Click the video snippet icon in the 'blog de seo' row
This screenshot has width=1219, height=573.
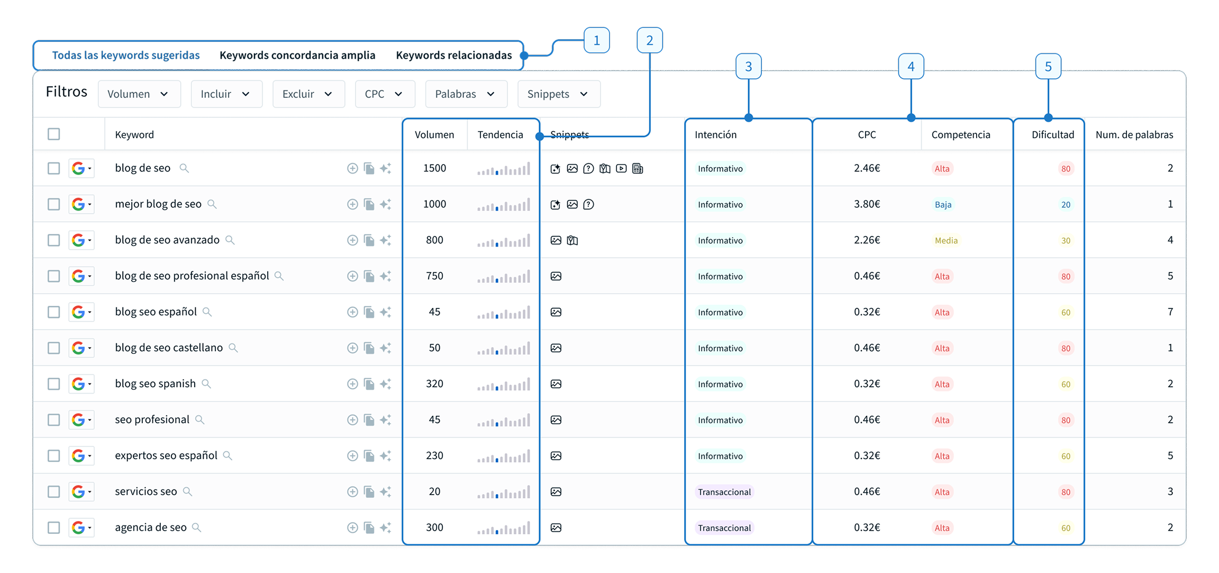(x=621, y=168)
